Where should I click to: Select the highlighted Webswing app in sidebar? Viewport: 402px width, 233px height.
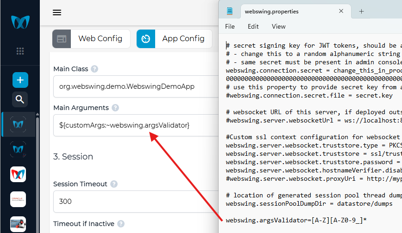18,124
